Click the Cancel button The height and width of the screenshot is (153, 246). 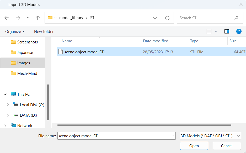[x=227, y=146]
